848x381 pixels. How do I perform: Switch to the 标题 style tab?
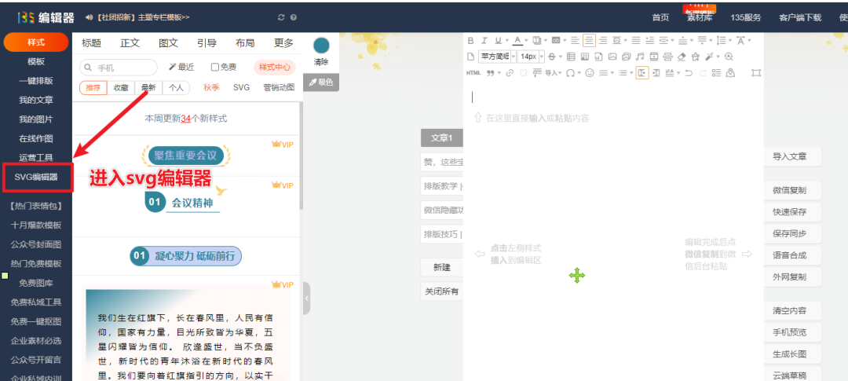point(91,43)
